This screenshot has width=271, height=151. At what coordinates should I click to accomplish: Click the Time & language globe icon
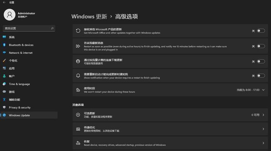click(x=4, y=84)
